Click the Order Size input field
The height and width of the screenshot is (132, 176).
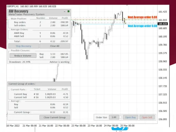click(114, 117)
